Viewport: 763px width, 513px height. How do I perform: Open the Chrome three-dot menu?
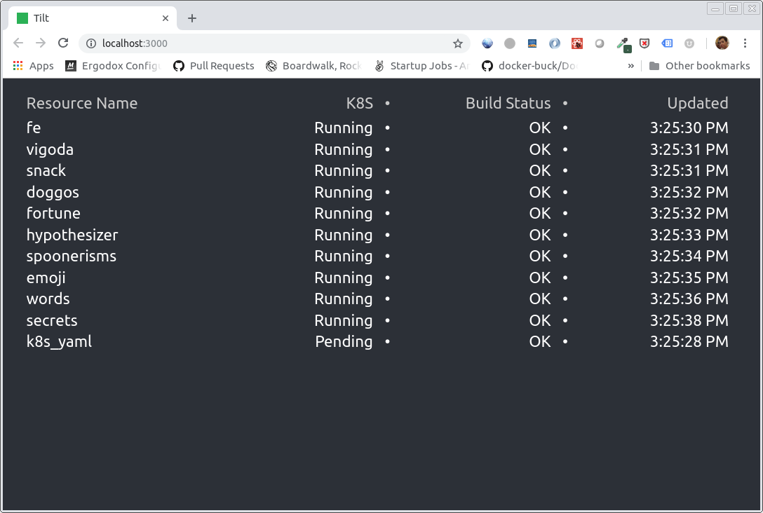pos(745,43)
